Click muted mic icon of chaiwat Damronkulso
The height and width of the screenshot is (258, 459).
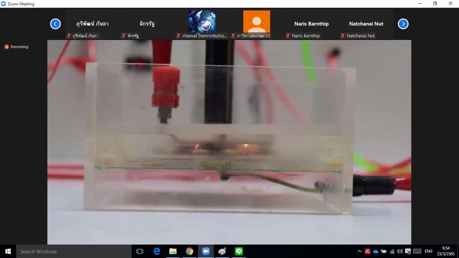pos(178,36)
